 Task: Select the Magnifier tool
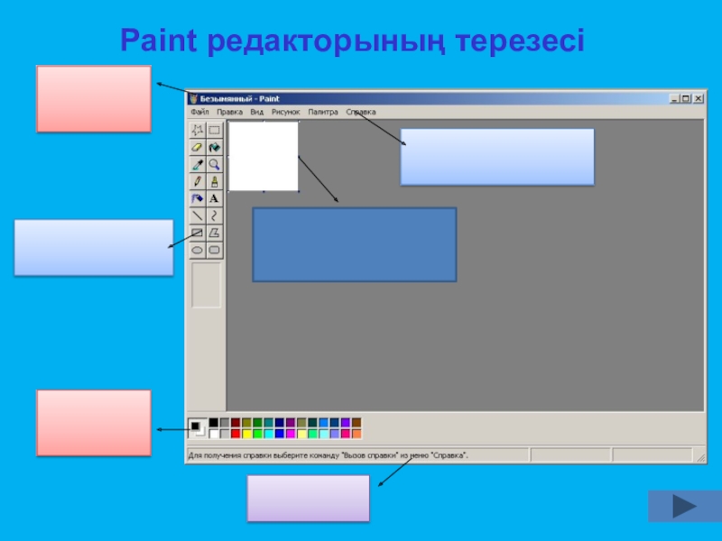215,164
